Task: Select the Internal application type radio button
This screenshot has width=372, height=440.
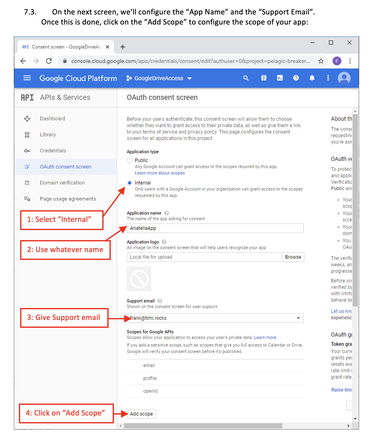Action: [x=130, y=183]
